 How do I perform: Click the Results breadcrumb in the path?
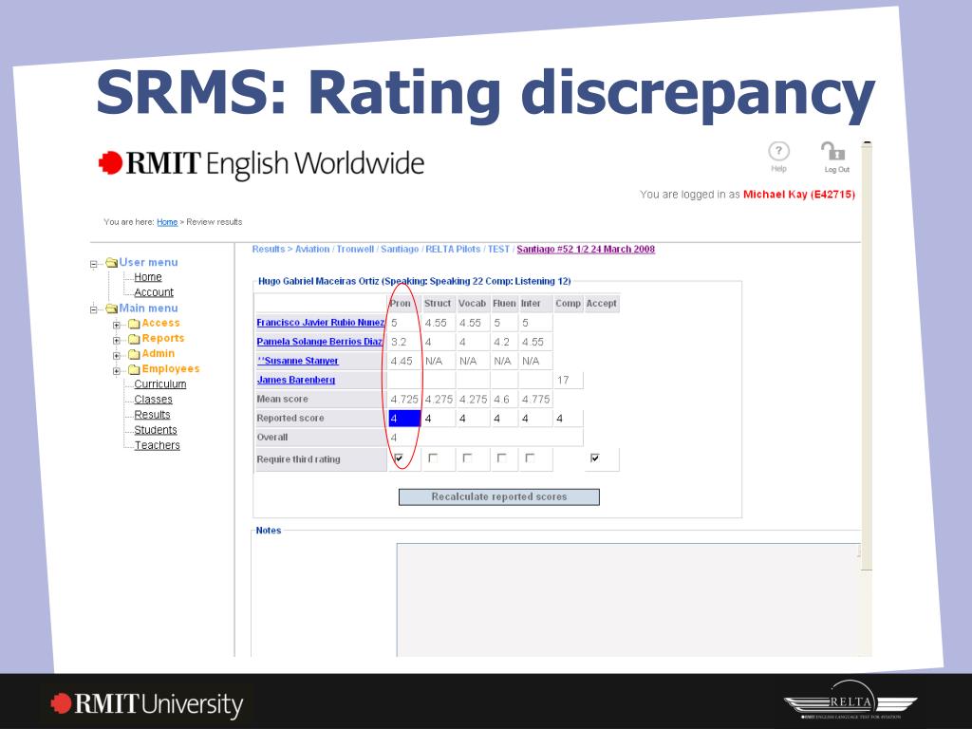(268, 250)
